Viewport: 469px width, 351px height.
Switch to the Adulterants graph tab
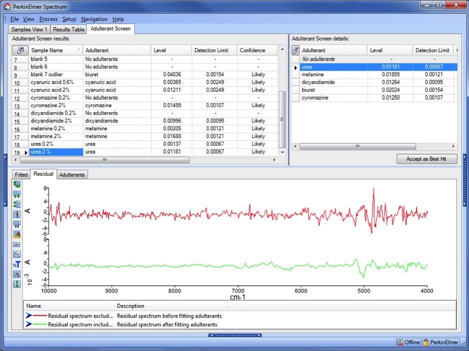[x=72, y=175]
